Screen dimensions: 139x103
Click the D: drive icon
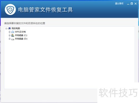pyautogui.click(x=13, y=39)
